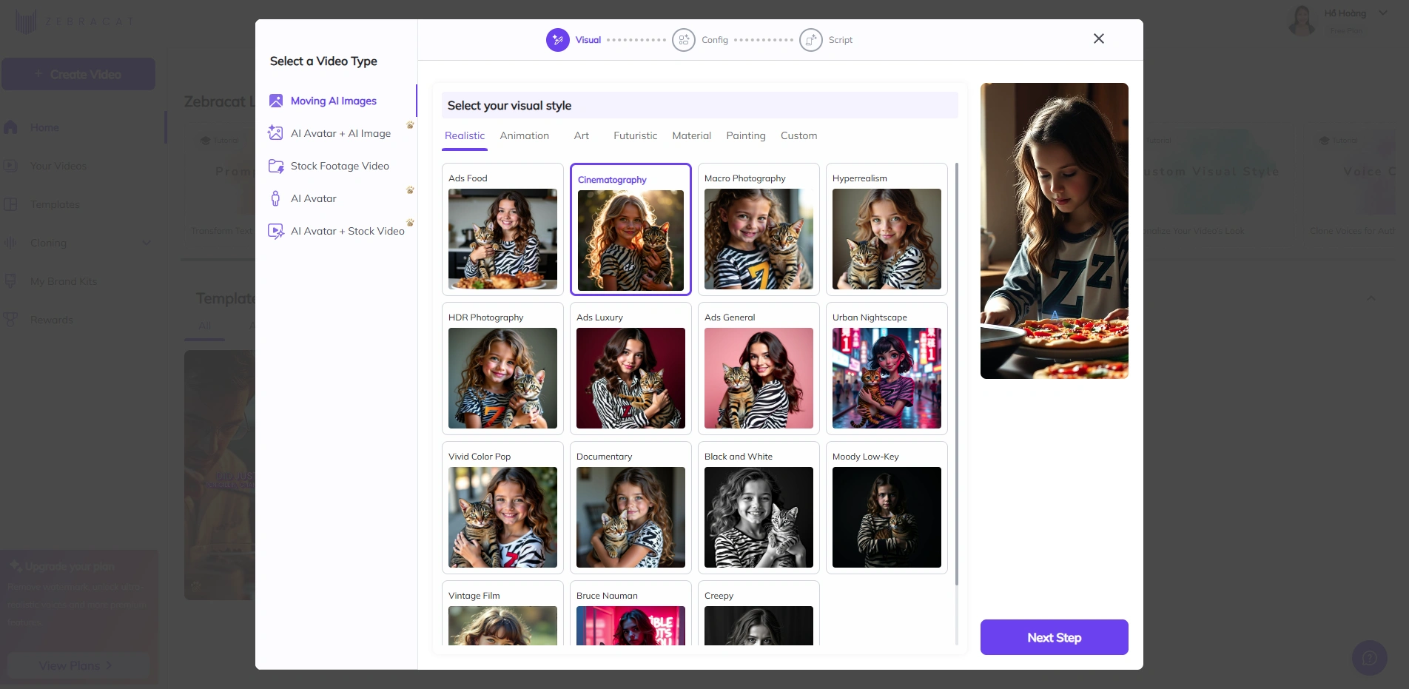Click the large style preview image
1409x689 pixels.
click(x=1055, y=231)
